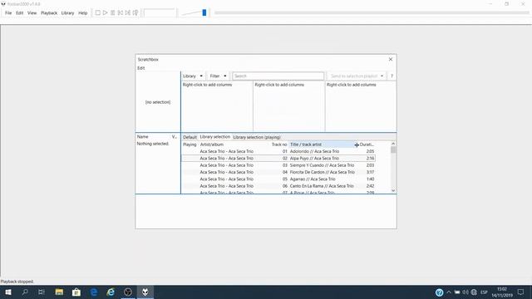Click duration 2:05 of first track
Image resolution: width=532 pixels, height=299 pixels.
(370, 151)
